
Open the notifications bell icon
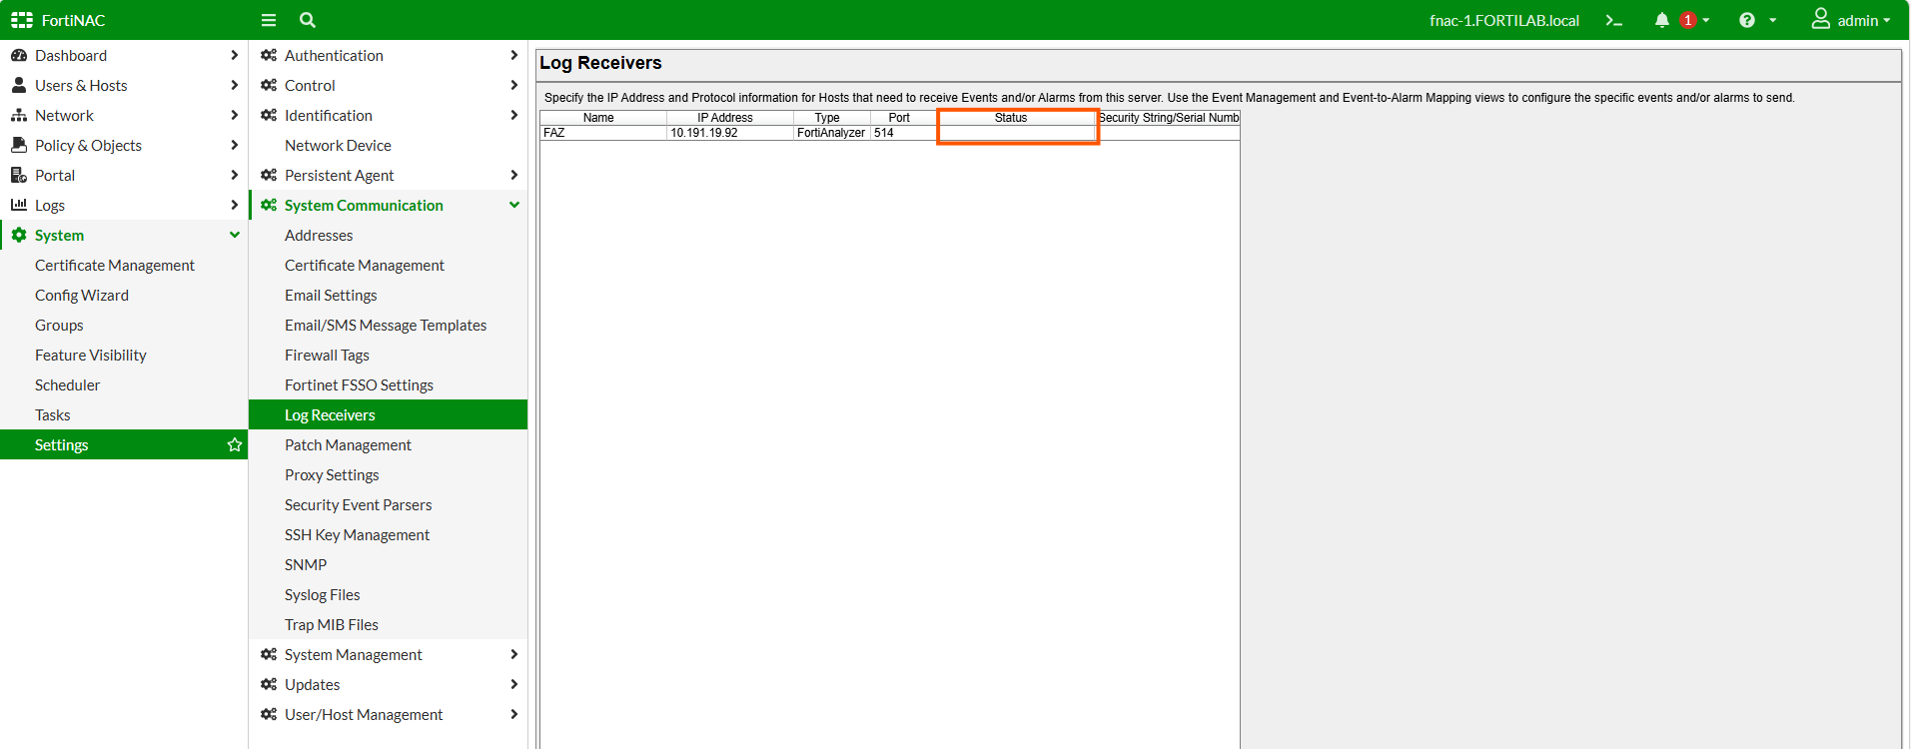click(1662, 20)
